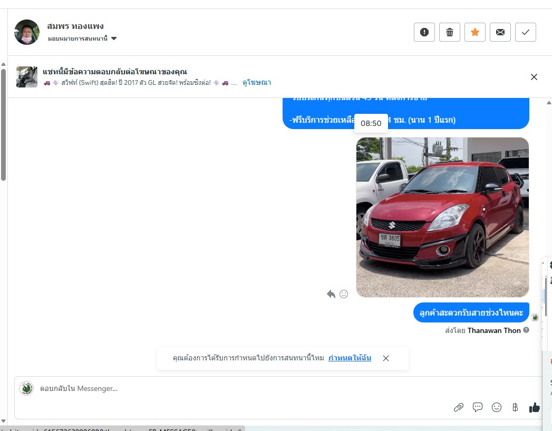
Task: Click the contact name สมพร ทองแพง
Action: [75, 26]
